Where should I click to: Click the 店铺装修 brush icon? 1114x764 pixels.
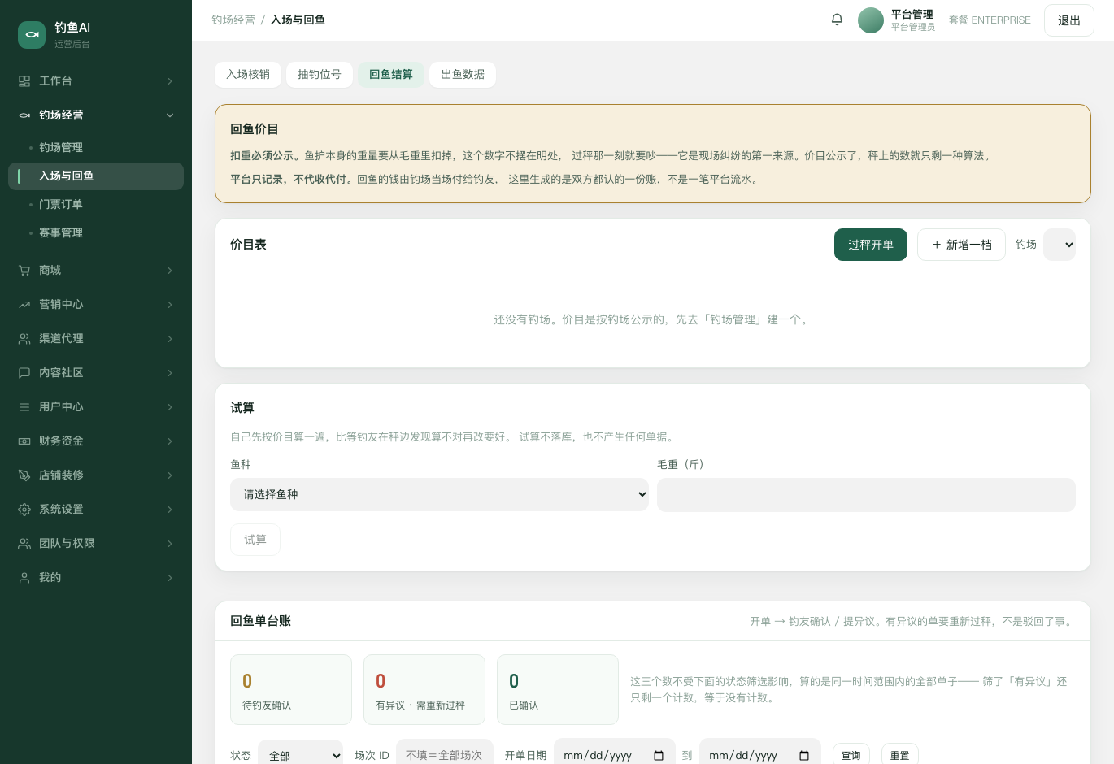(x=24, y=475)
